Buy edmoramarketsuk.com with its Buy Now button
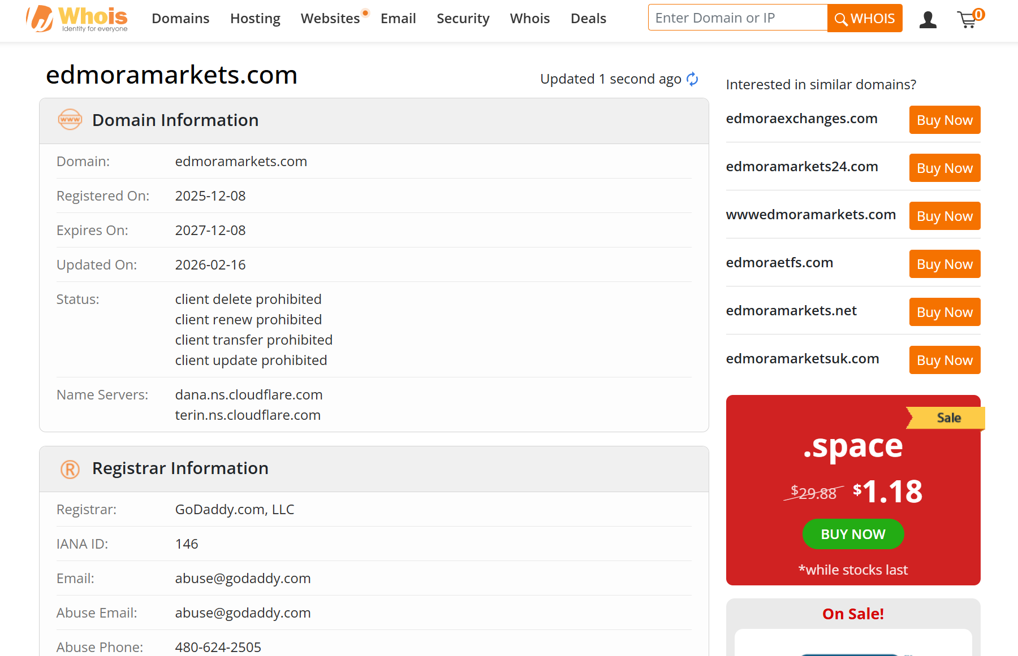This screenshot has width=1018, height=656. pyautogui.click(x=944, y=360)
